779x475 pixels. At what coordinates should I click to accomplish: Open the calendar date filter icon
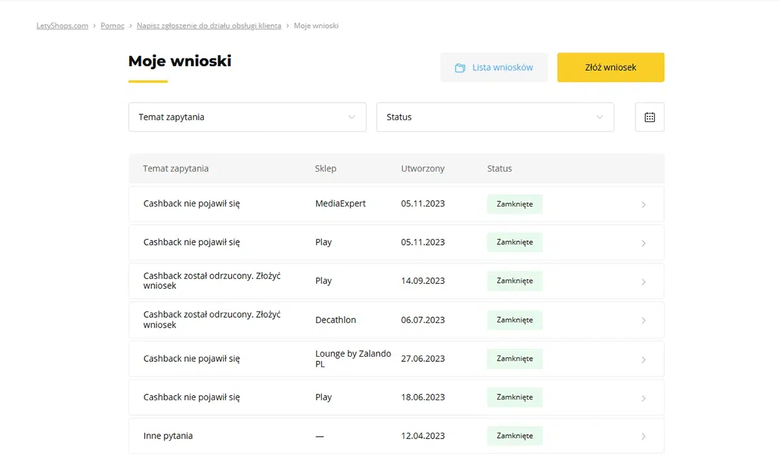pos(649,117)
